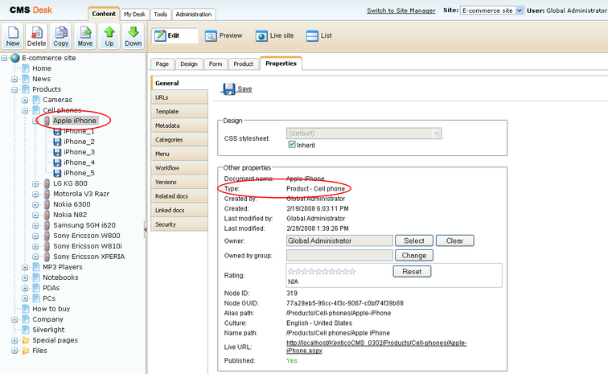Click the Copy document icon
The width and height of the screenshot is (608, 374).
61,33
